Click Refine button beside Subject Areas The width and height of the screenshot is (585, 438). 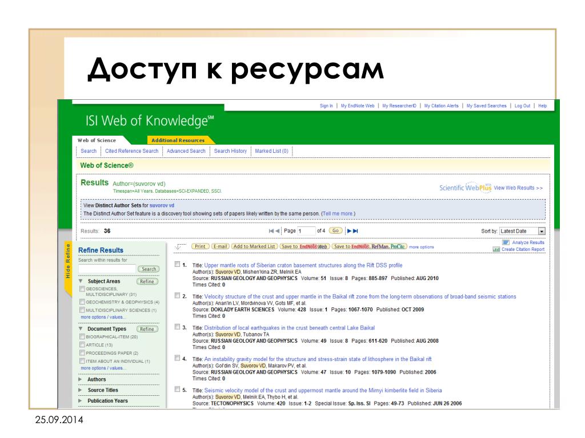(147, 282)
